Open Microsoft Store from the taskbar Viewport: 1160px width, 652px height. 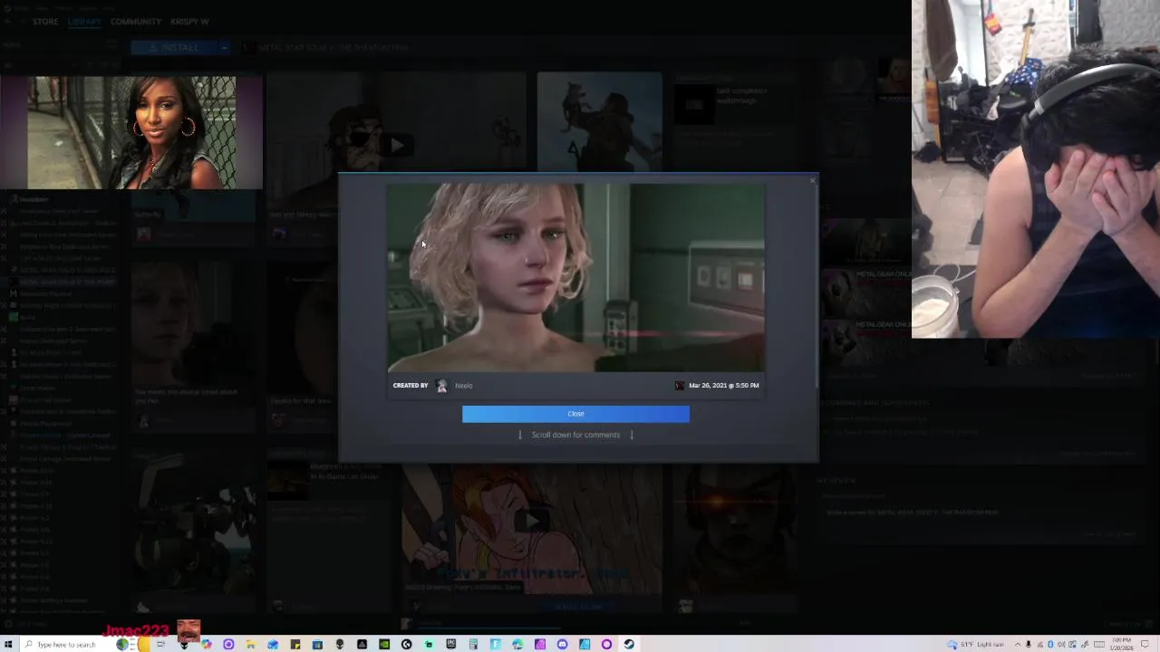[317, 644]
